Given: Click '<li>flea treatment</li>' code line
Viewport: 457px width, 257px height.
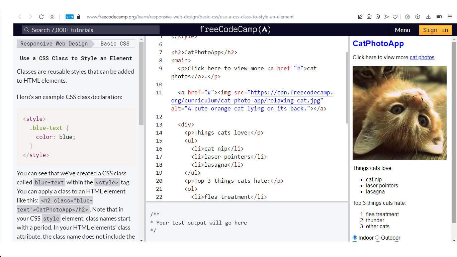Looking at the screenshot, I should coord(229,197).
